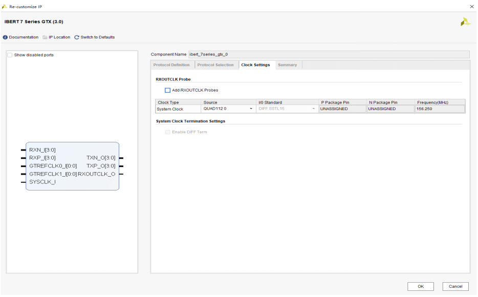This screenshot has height=297, width=478.
Task: Check Add RXOUTCLK Probes
Action: tap(167, 90)
